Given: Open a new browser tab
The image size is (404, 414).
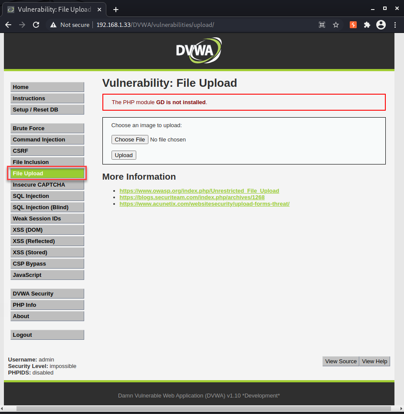Looking at the screenshot, I should [x=116, y=10].
